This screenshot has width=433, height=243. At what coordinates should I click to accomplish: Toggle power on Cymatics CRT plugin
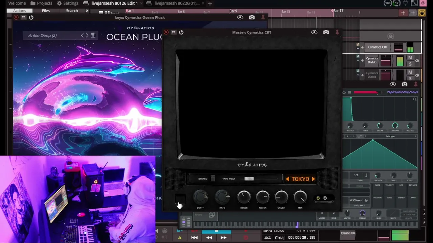click(181, 32)
